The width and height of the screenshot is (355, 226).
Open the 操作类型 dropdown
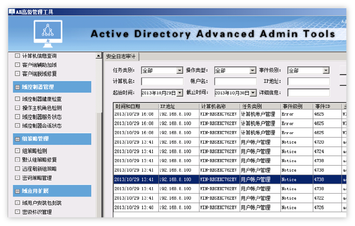coord(253,71)
